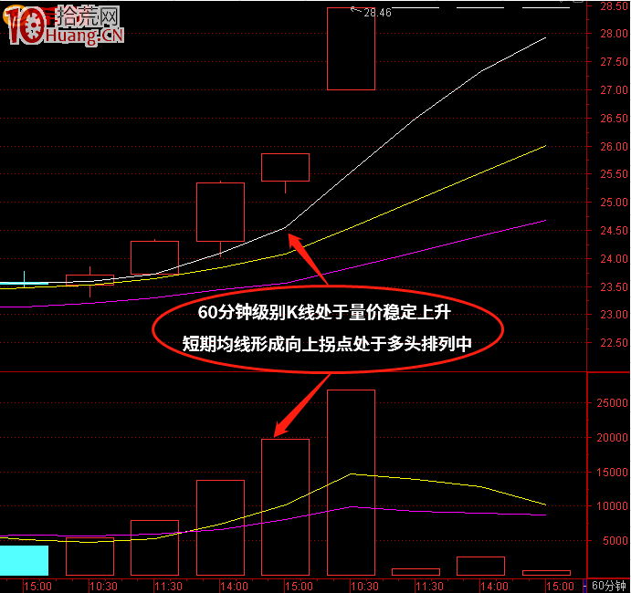Click the 28.46 high price marker
The width and height of the screenshot is (631, 593).
click(377, 13)
